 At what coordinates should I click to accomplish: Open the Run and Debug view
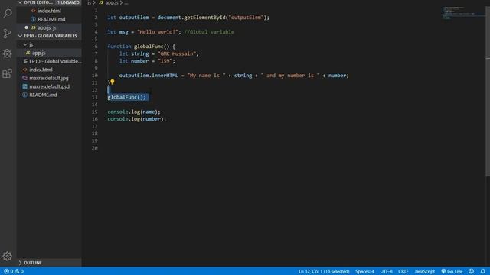(x=7, y=53)
